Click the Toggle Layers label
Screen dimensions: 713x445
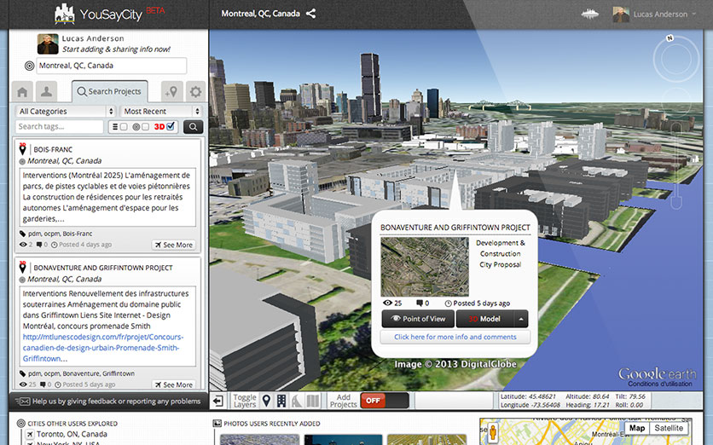pos(245,401)
